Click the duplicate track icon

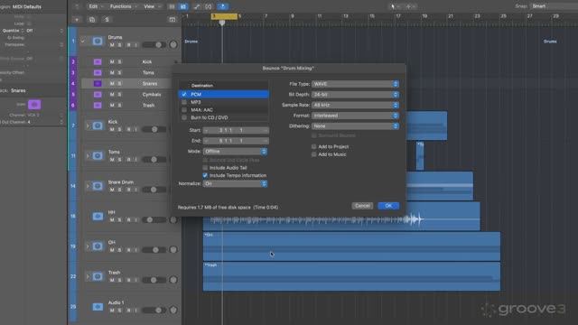tap(92, 20)
